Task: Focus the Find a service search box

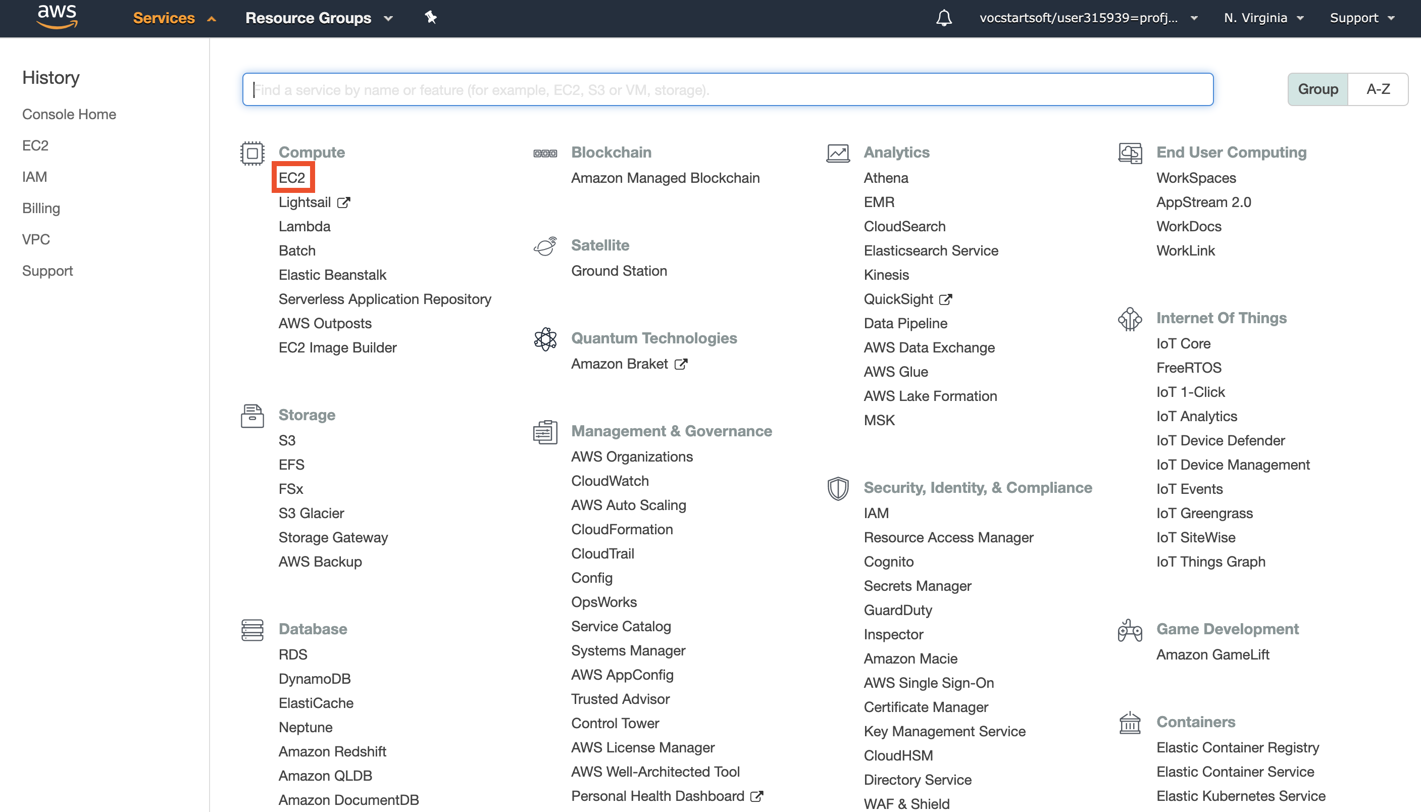Action: click(x=727, y=89)
